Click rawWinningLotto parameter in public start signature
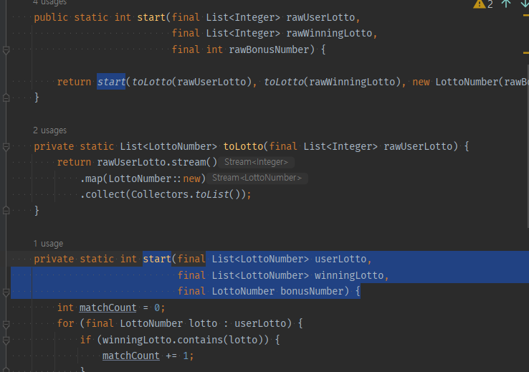Viewport: 529px width, 372px height. pyautogui.click(x=329, y=34)
